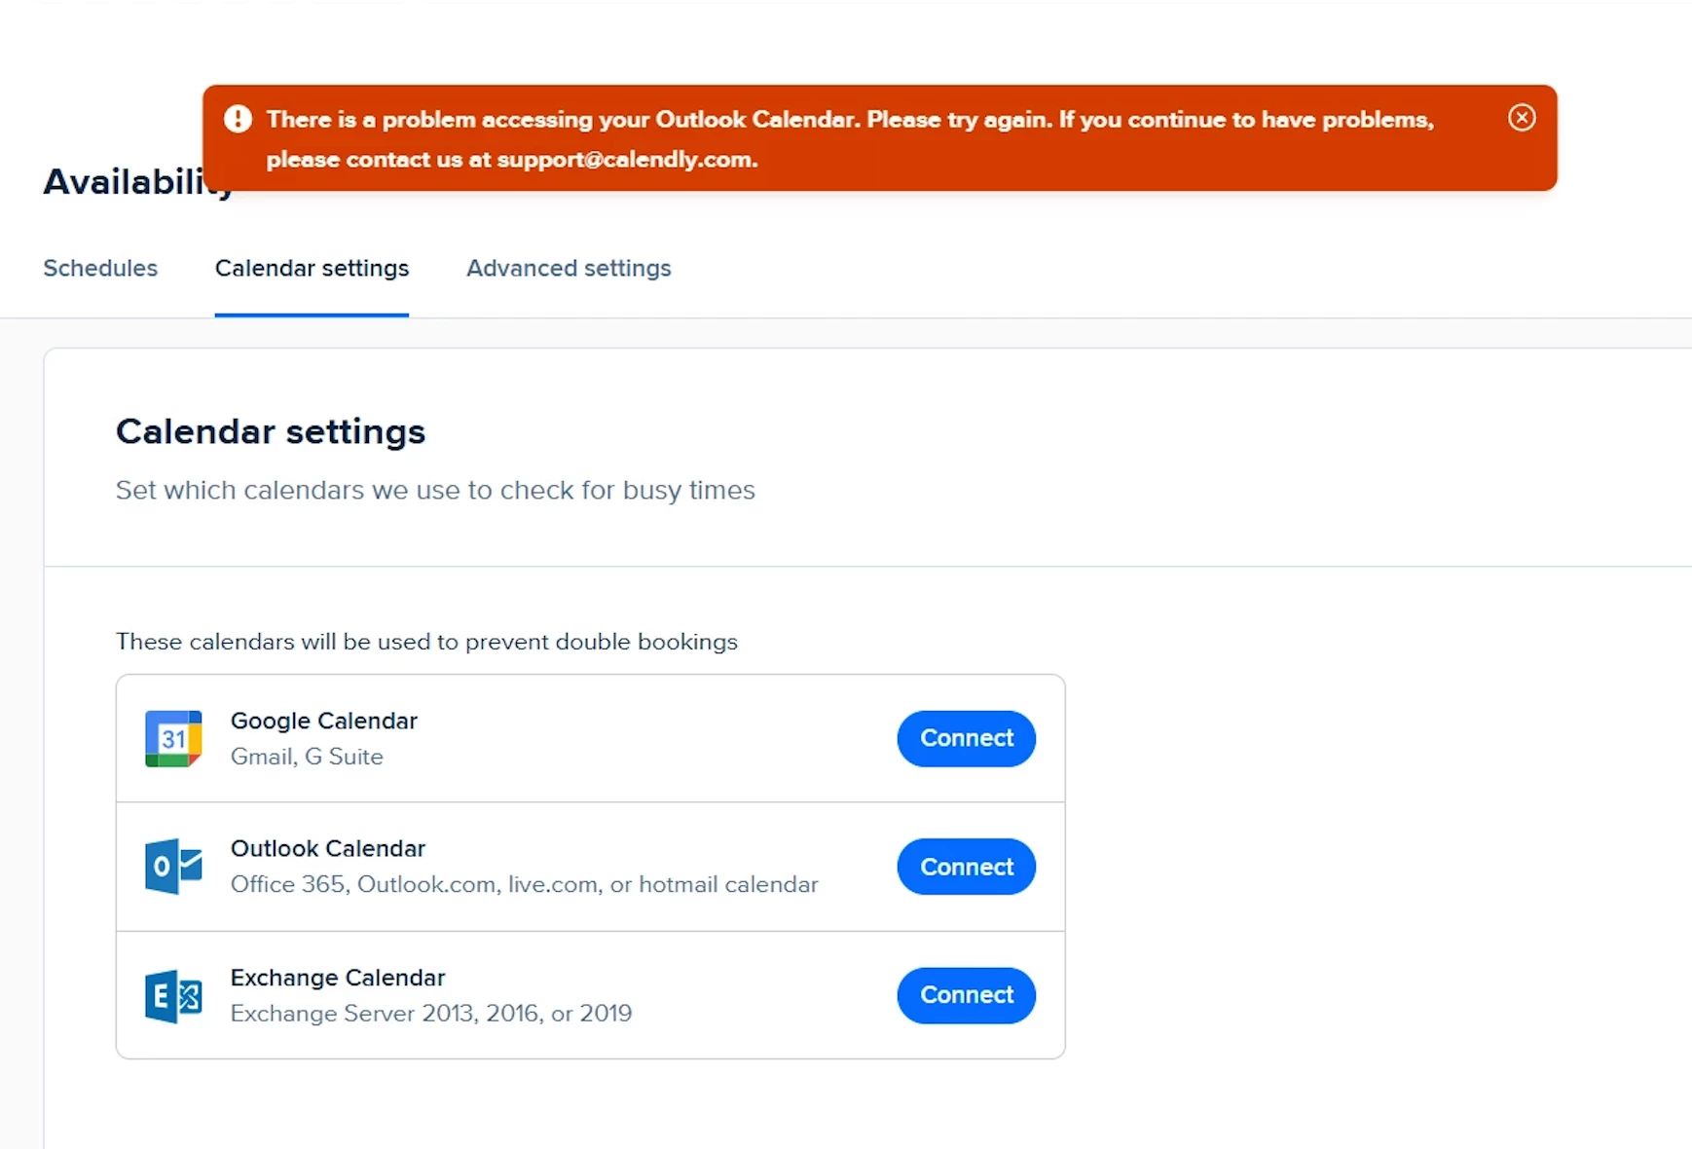Click the 'prevent double bookings' caption
This screenshot has height=1149, width=1692.
(426, 642)
